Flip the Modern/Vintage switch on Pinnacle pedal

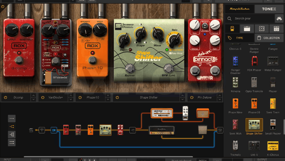(x=205, y=26)
